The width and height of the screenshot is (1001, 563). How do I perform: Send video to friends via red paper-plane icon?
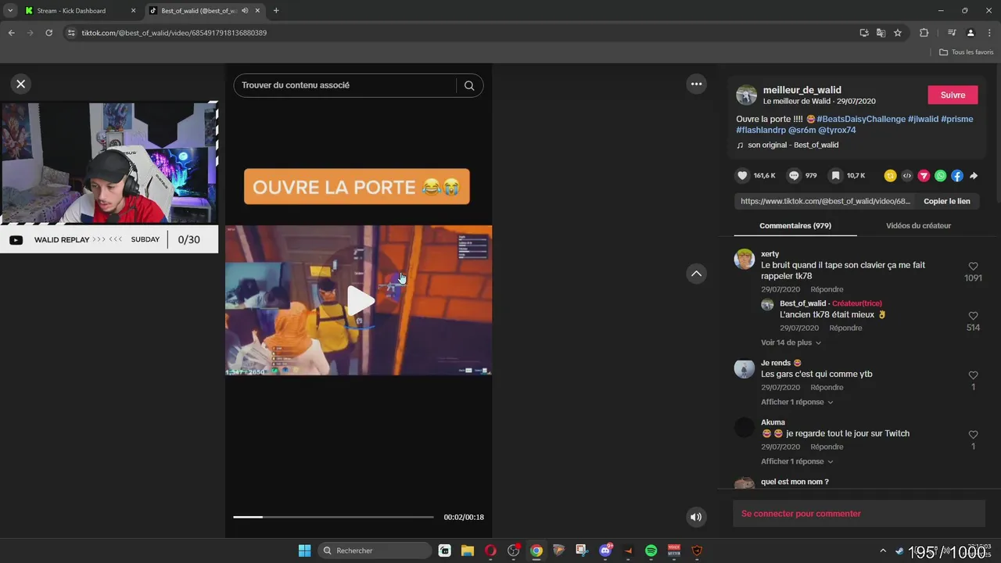924,176
